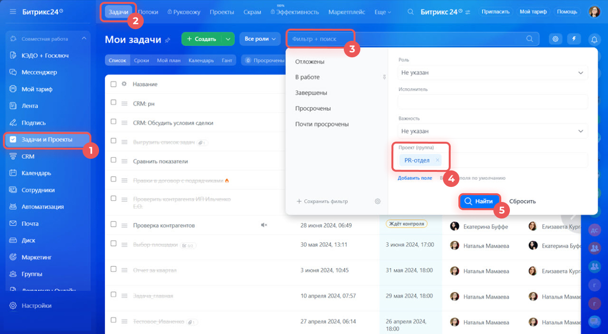Open the notifications bell

(594, 39)
